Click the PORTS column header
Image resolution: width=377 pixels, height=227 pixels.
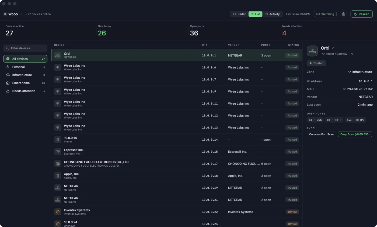[x=266, y=45]
